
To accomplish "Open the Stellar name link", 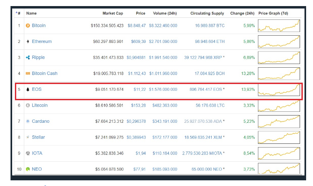I will (38, 137).
